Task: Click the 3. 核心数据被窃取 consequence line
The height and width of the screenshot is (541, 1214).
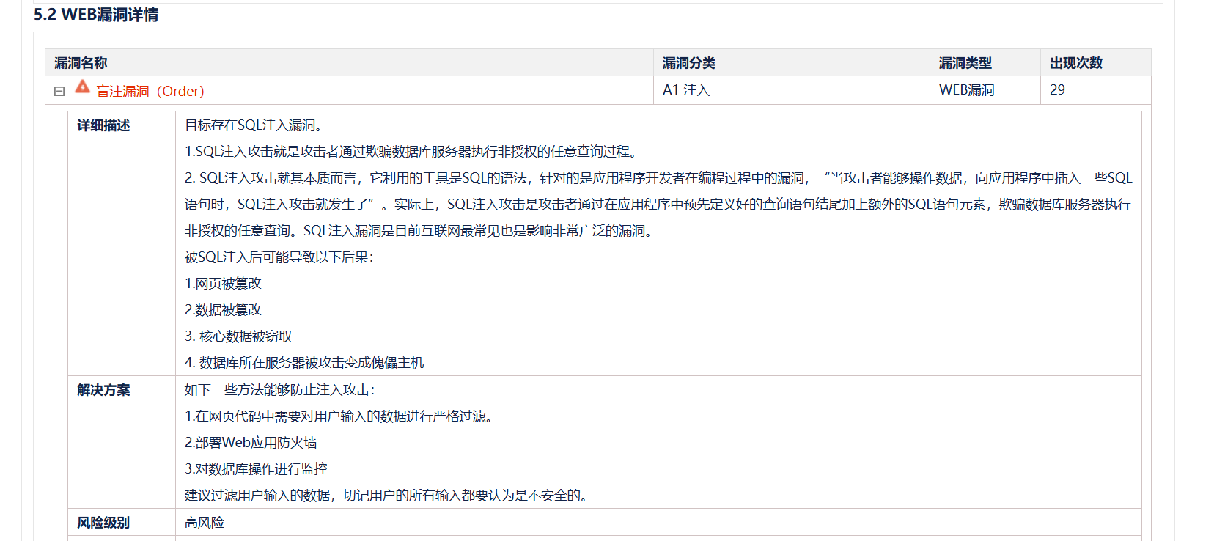Action: point(238,336)
